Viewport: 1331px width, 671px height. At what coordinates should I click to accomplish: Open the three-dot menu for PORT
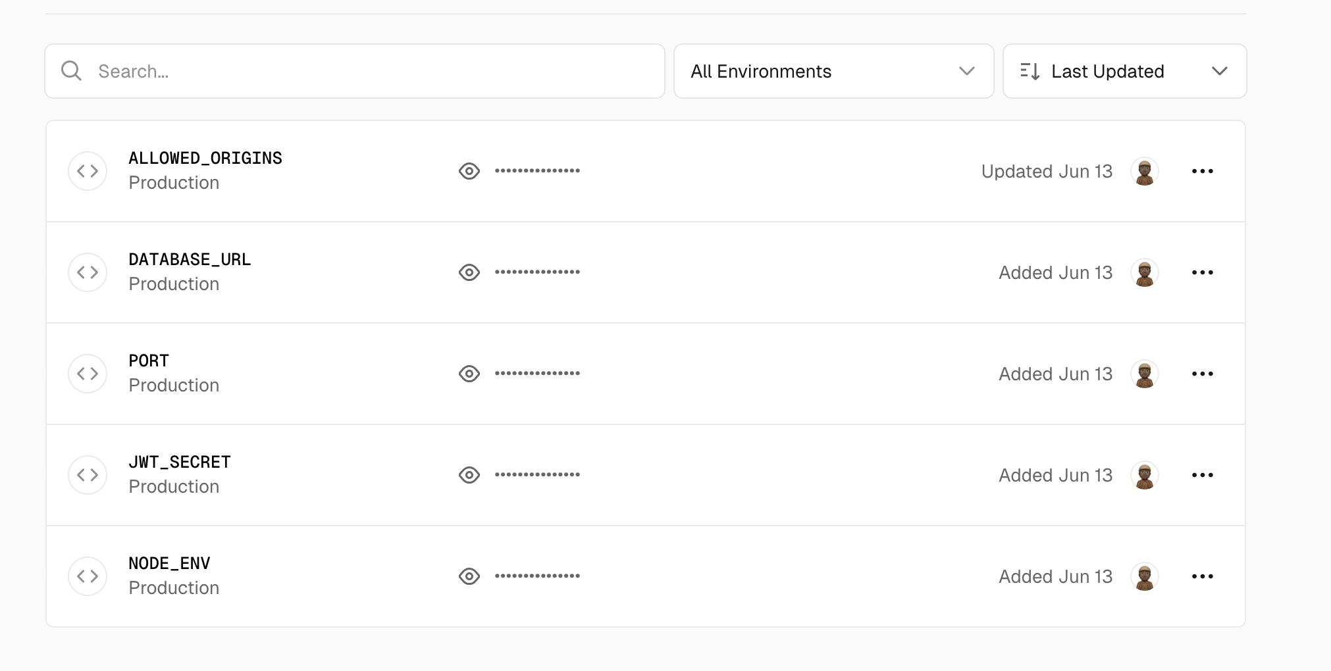tap(1203, 374)
